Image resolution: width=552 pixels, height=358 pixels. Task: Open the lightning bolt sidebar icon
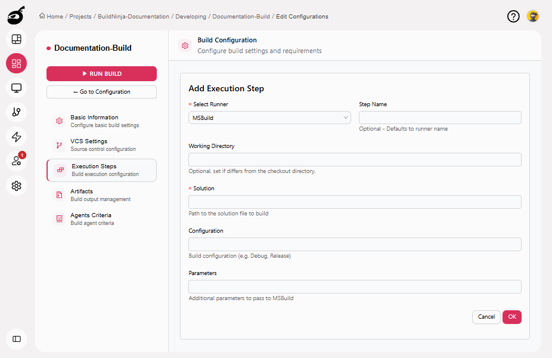tap(17, 137)
